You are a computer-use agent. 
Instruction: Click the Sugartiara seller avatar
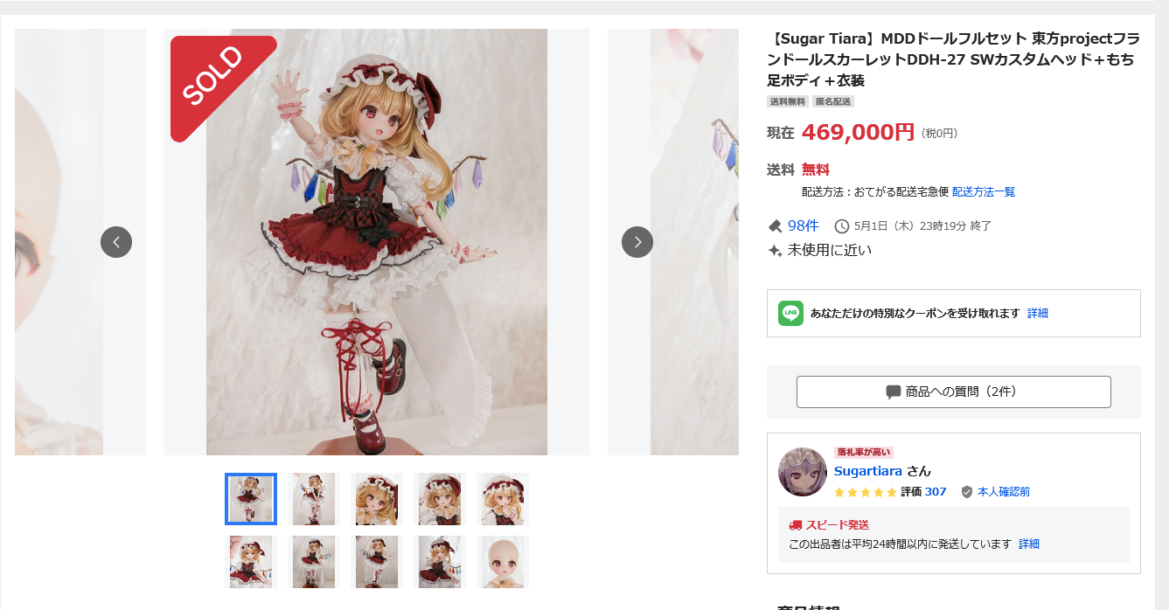[x=803, y=472]
